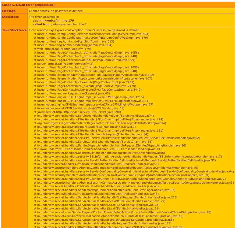Click 'FilterHandler.handleRequest(FilterHandler.java:84)' line
237x228 pixels.
pos(91,134)
